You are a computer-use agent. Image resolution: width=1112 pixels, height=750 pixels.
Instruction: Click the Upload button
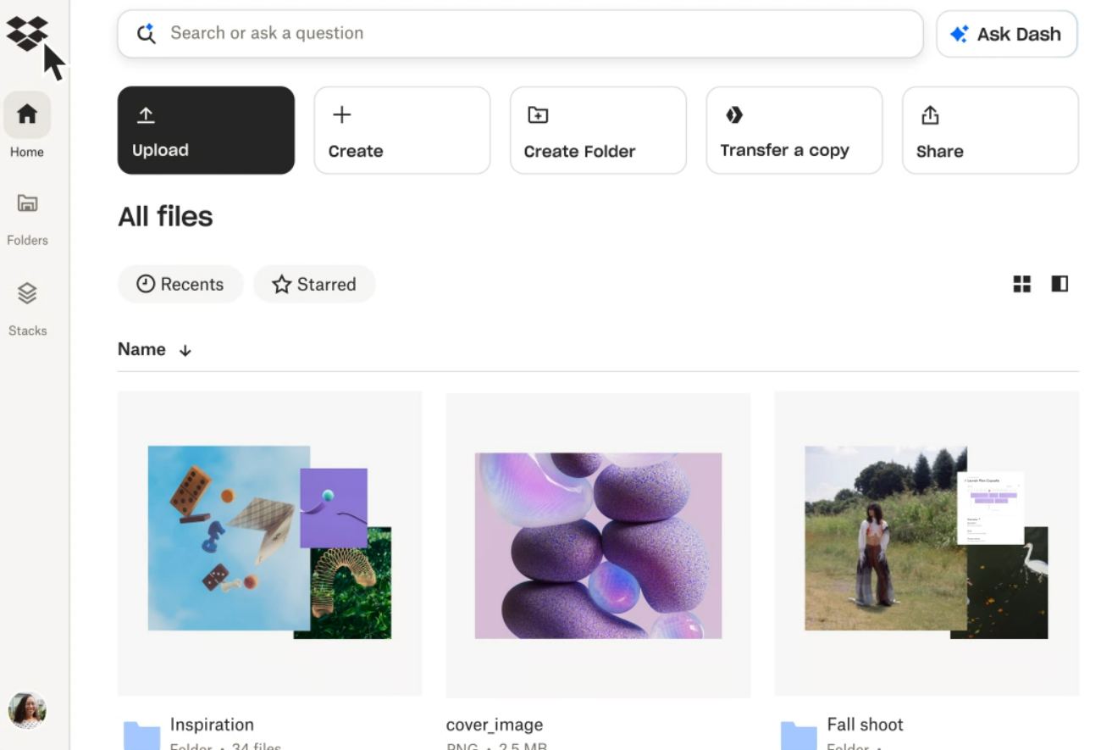206,131
